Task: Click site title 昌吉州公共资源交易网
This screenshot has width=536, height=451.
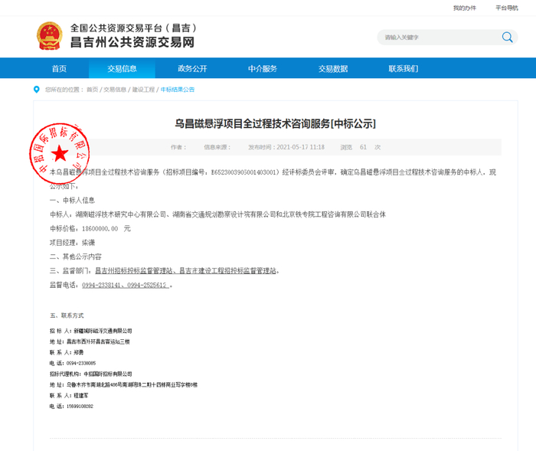Action: (x=132, y=42)
